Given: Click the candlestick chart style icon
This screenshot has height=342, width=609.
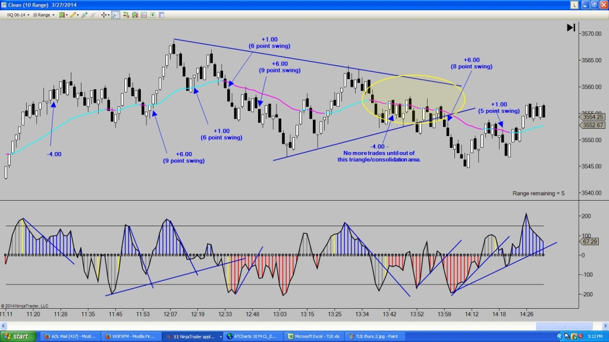Looking at the screenshot, I should 62,15.
